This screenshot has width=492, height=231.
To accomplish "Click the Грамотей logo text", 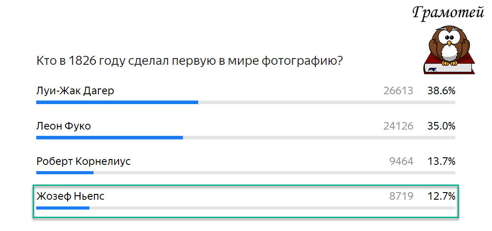I will [x=448, y=12].
